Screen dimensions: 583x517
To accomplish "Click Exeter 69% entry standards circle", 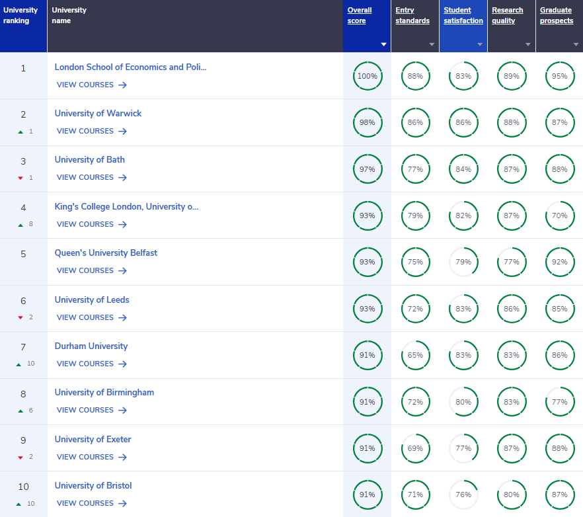I will click(x=415, y=448).
